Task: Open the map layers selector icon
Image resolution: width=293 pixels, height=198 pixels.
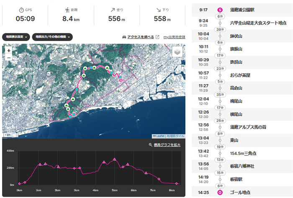Action: [x=178, y=52]
